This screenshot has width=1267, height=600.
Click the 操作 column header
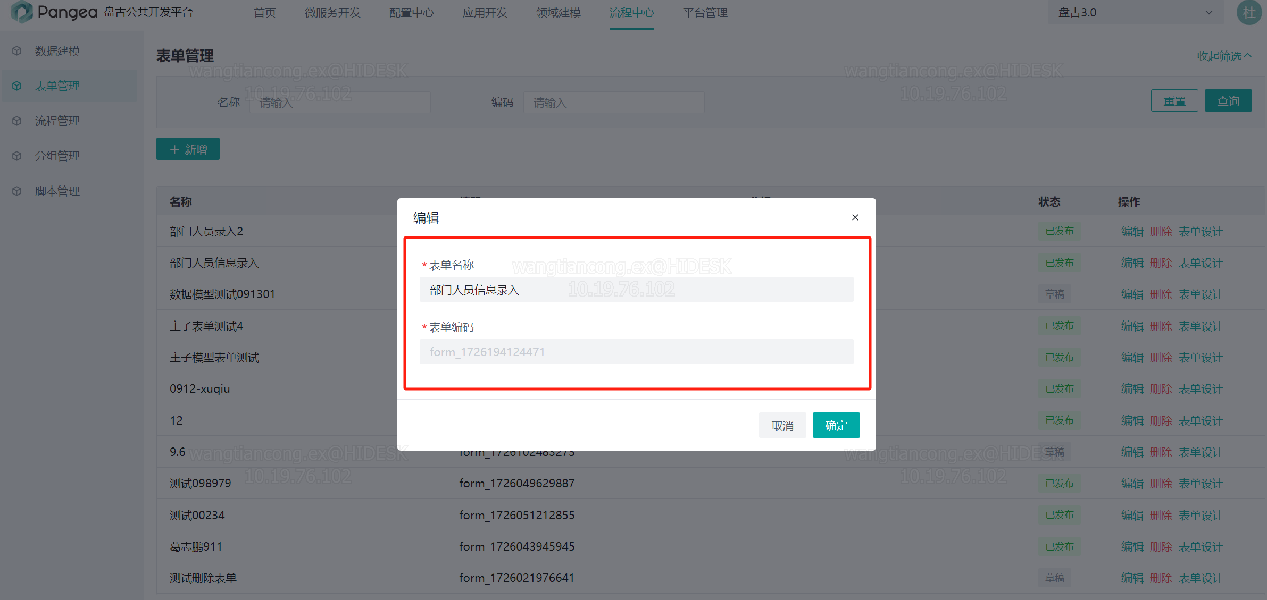click(x=1129, y=202)
